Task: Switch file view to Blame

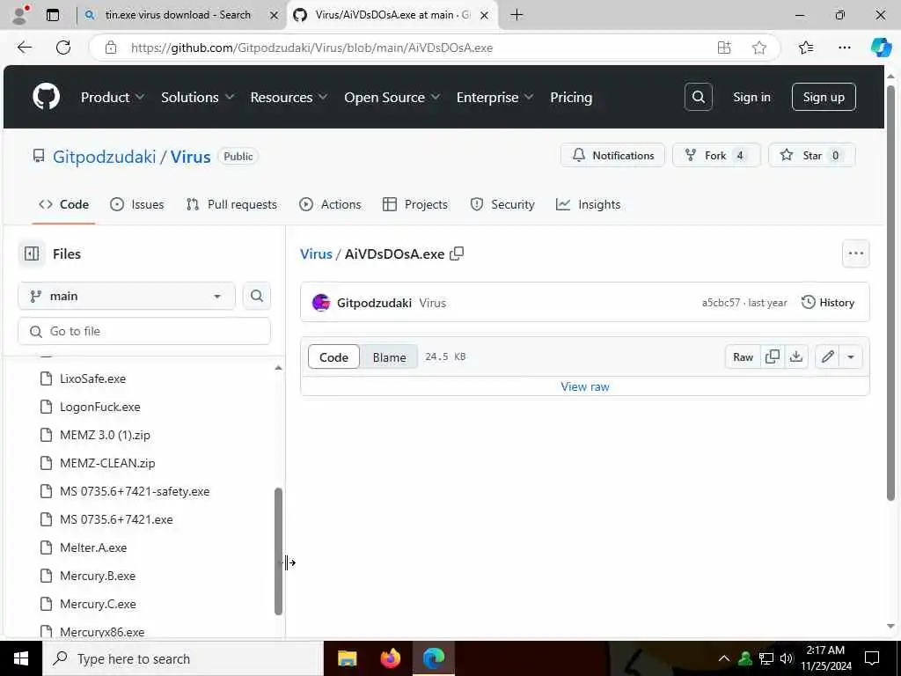Action: tap(389, 357)
